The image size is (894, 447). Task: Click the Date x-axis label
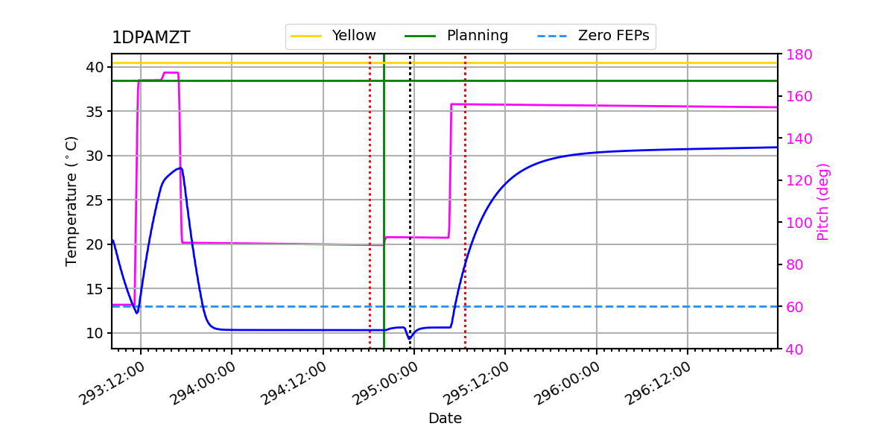coord(445,419)
